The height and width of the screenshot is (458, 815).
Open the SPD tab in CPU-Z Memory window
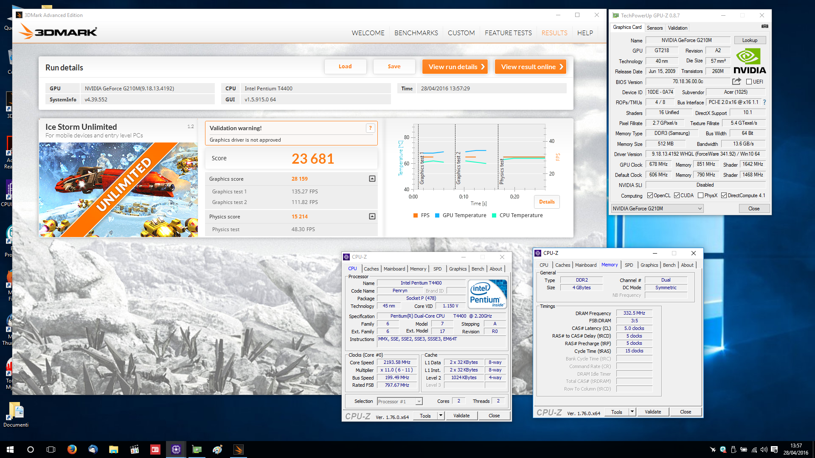click(629, 265)
